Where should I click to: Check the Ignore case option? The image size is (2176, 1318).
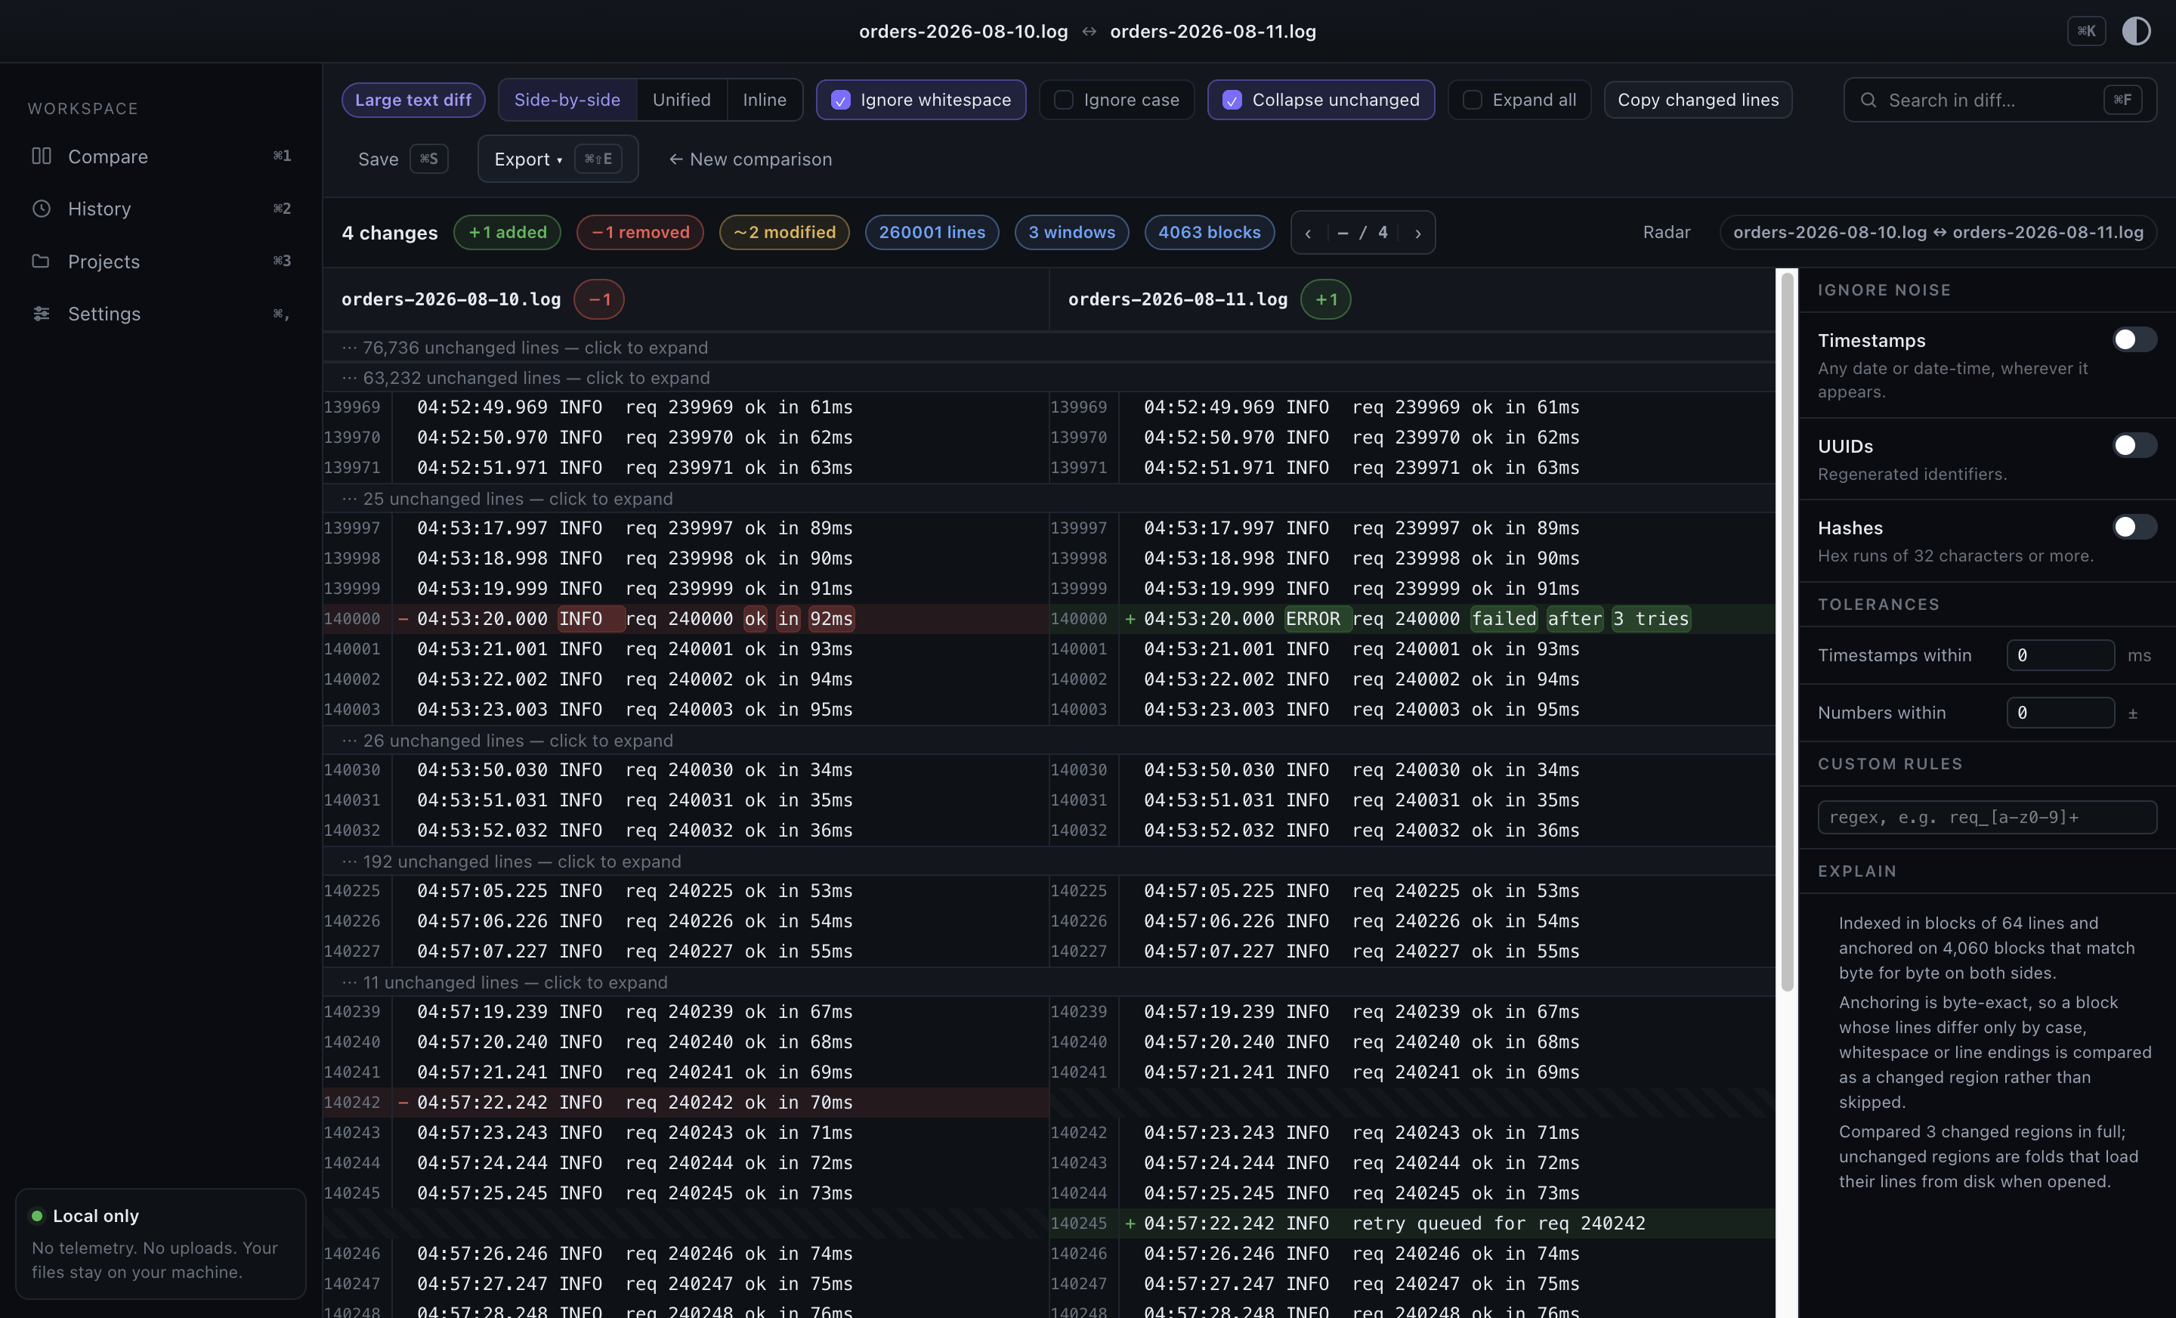[1063, 101]
